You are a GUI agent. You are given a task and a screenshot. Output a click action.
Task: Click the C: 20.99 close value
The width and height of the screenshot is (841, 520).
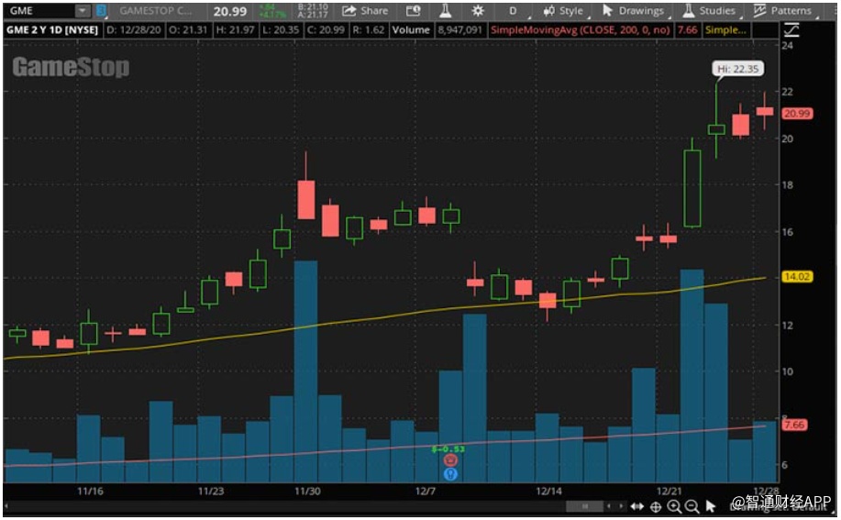(x=326, y=30)
